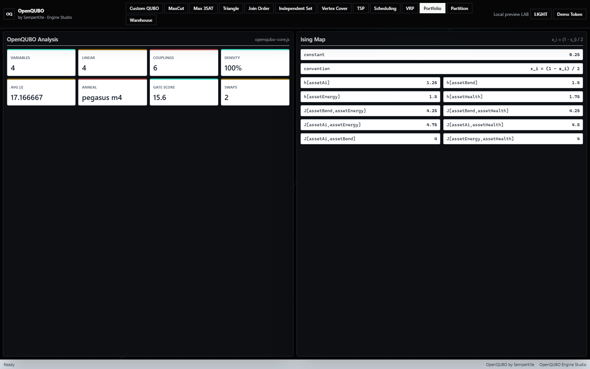The width and height of the screenshot is (590, 369).
Task: Click the x_i = (1 - s_i) / 2 header formula
Action: pos(567,39)
